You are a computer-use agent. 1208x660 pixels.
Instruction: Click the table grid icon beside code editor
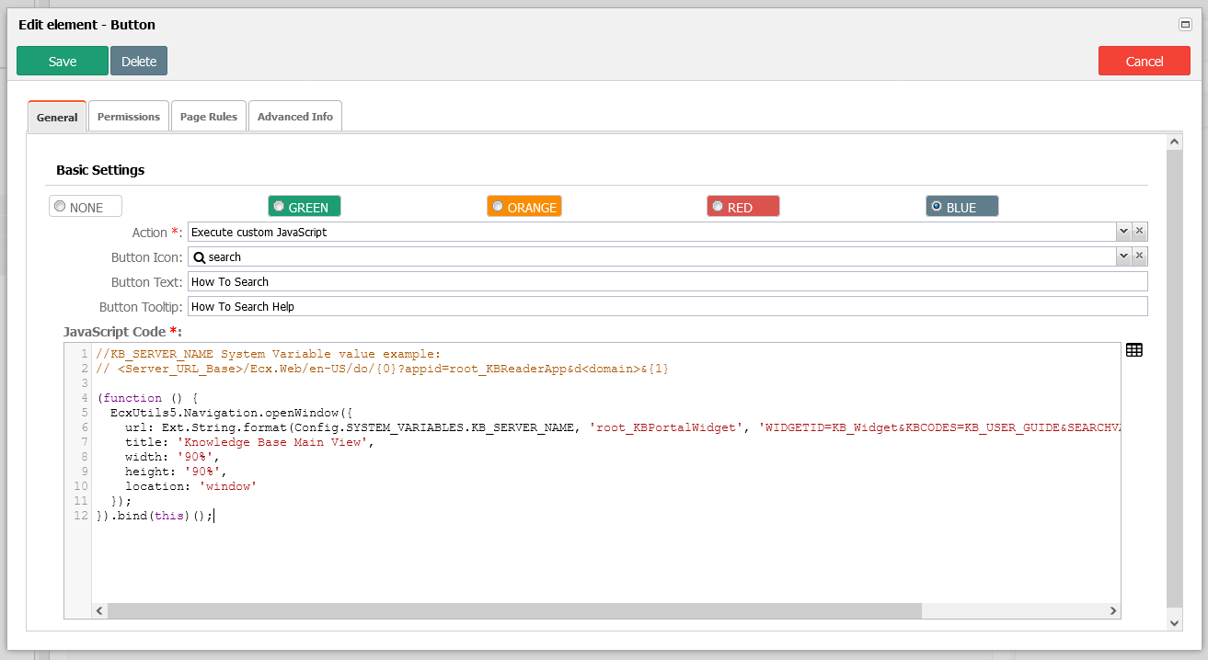tap(1134, 350)
